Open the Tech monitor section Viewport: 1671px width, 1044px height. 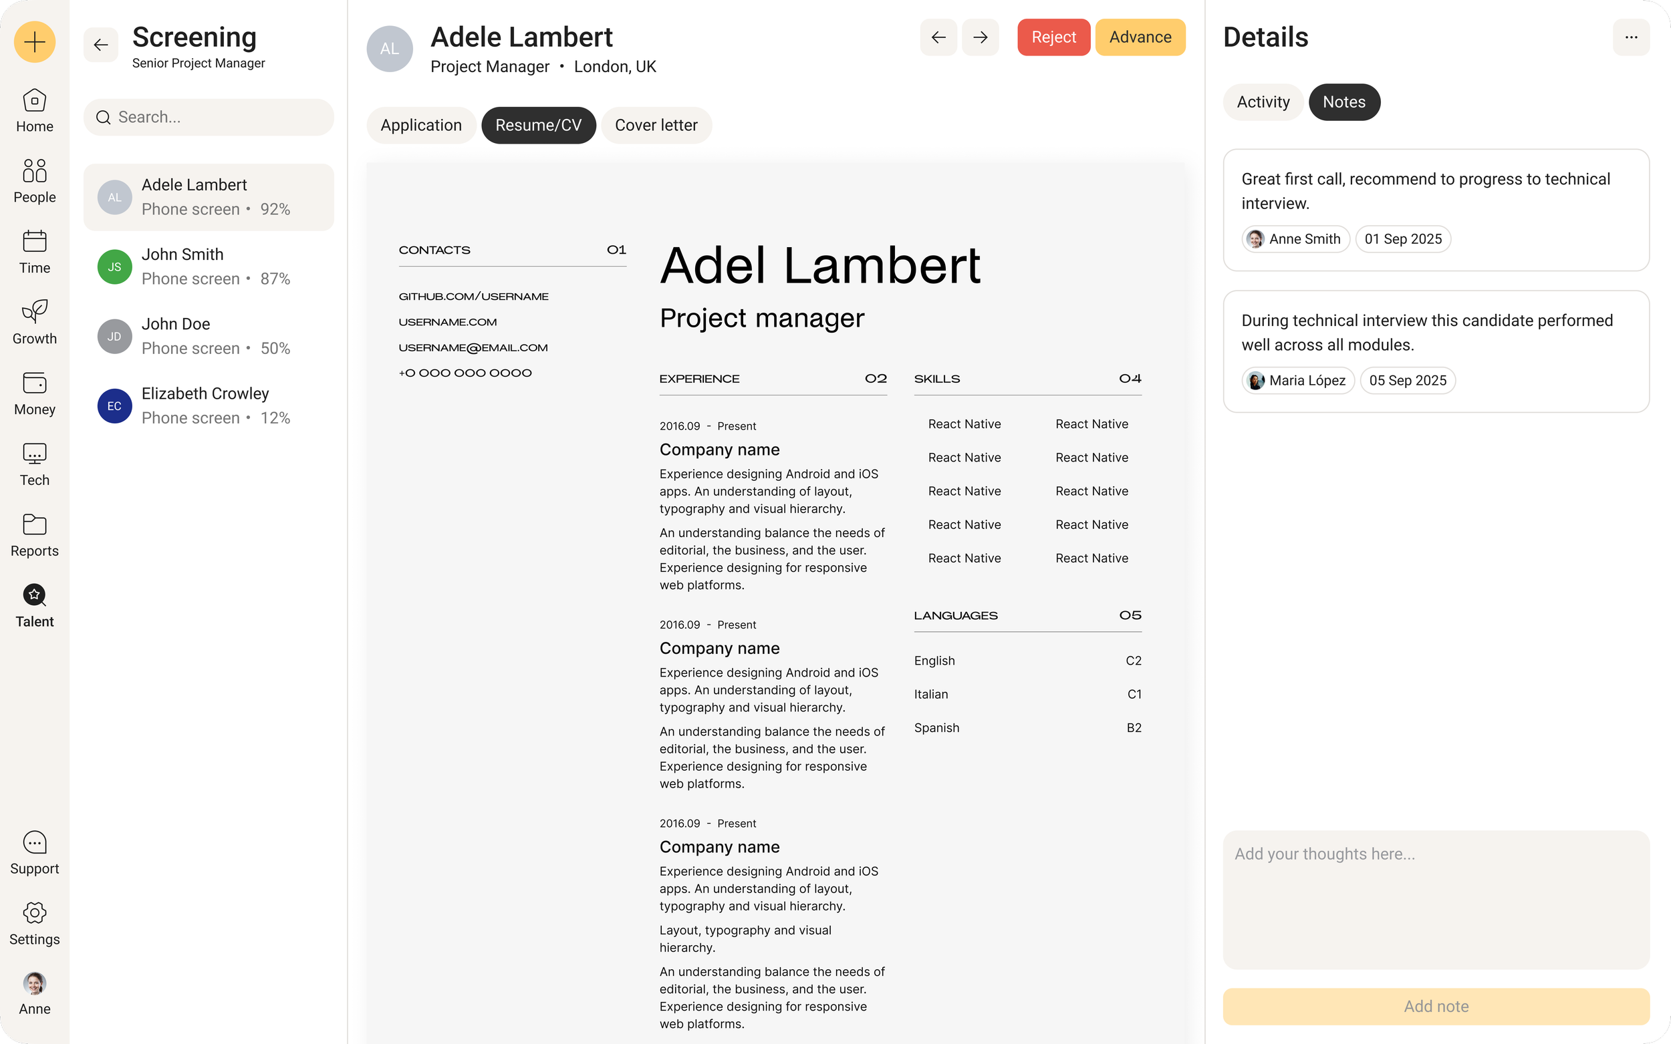click(35, 464)
